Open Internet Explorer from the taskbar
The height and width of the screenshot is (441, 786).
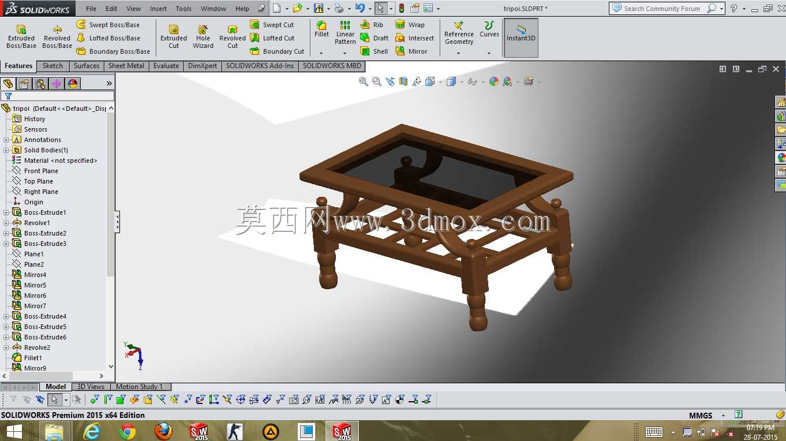(92, 431)
